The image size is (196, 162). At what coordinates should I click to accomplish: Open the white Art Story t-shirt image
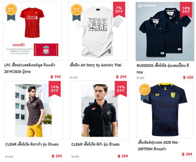tap(98, 31)
